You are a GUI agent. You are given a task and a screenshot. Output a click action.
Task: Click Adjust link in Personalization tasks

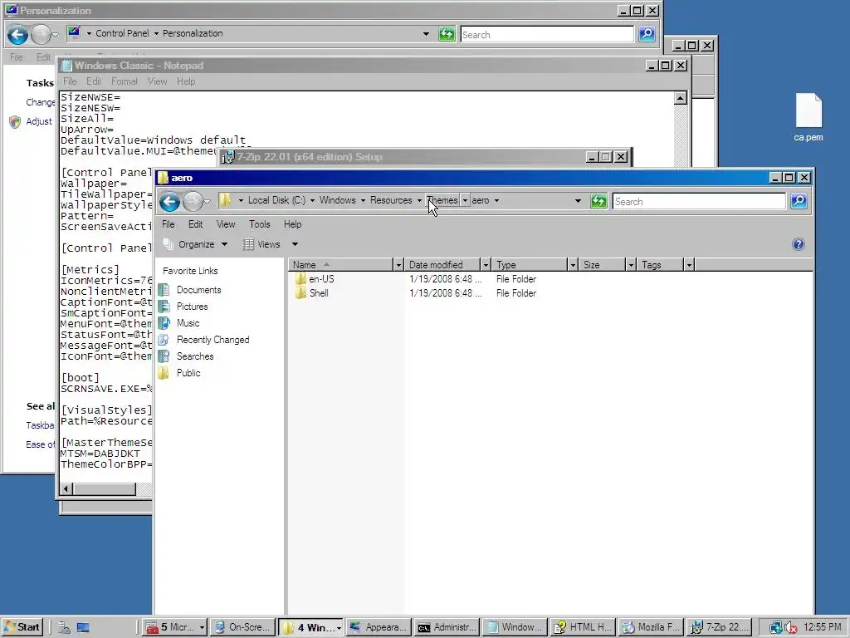click(39, 121)
